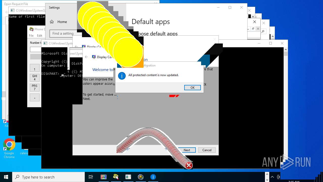323x182 pixels.
Task: Click Next in Display Color Calibration wizard
Action: coord(187,150)
